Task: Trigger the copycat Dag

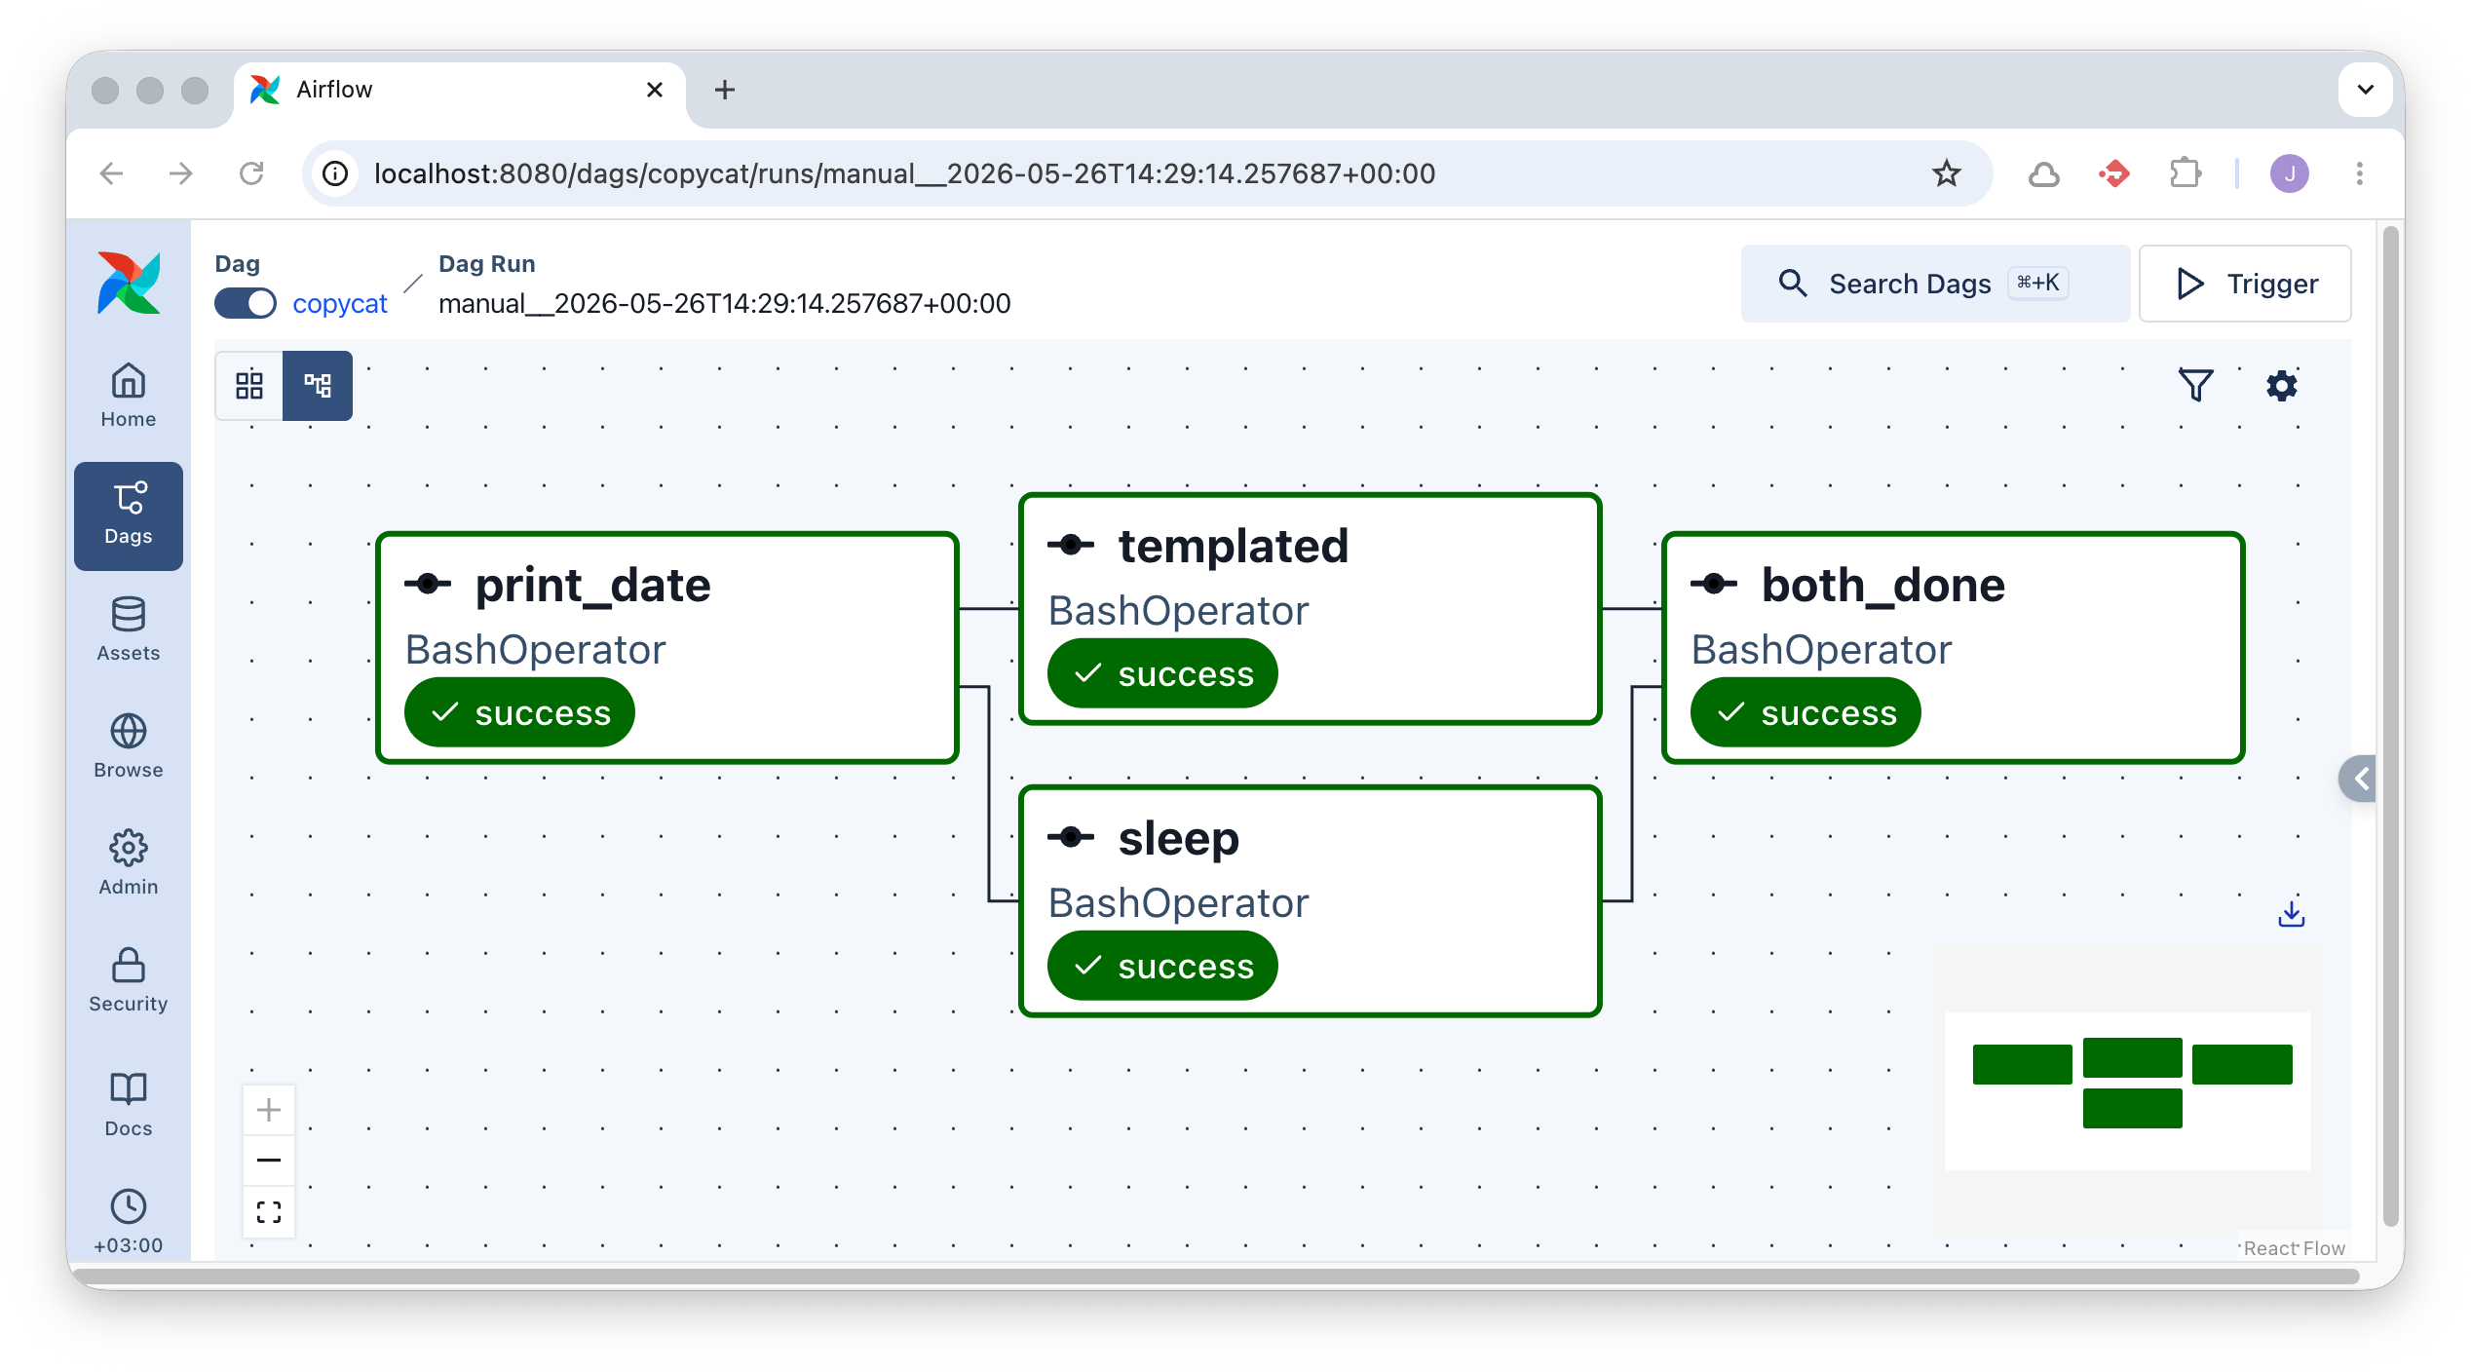Action: [2245, 284]
